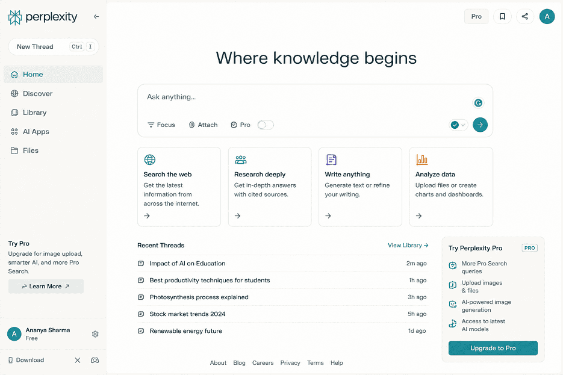
Task: Click the arrow on the Write anything card
Action: [x=328, y=215]
